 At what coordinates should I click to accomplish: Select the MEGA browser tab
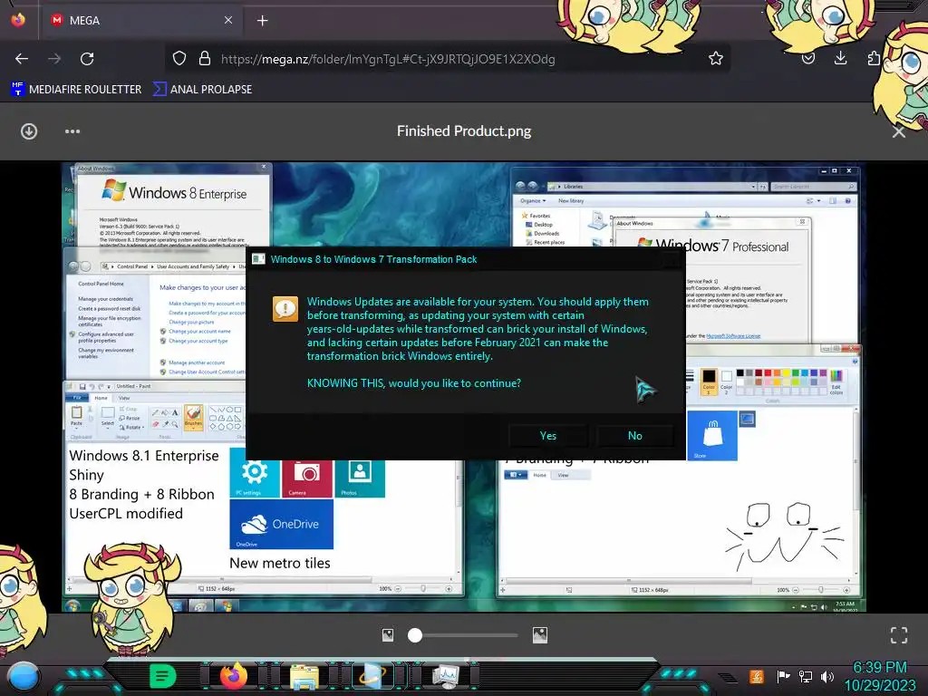coord(142,20)
